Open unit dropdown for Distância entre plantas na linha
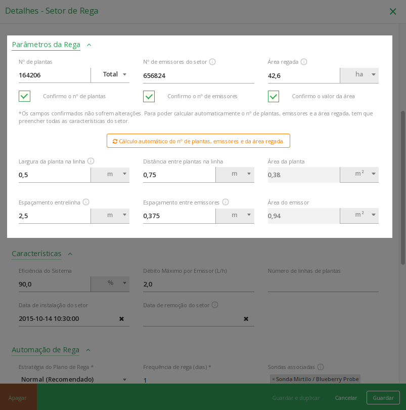The image size is (406, 410). (235, 175)
